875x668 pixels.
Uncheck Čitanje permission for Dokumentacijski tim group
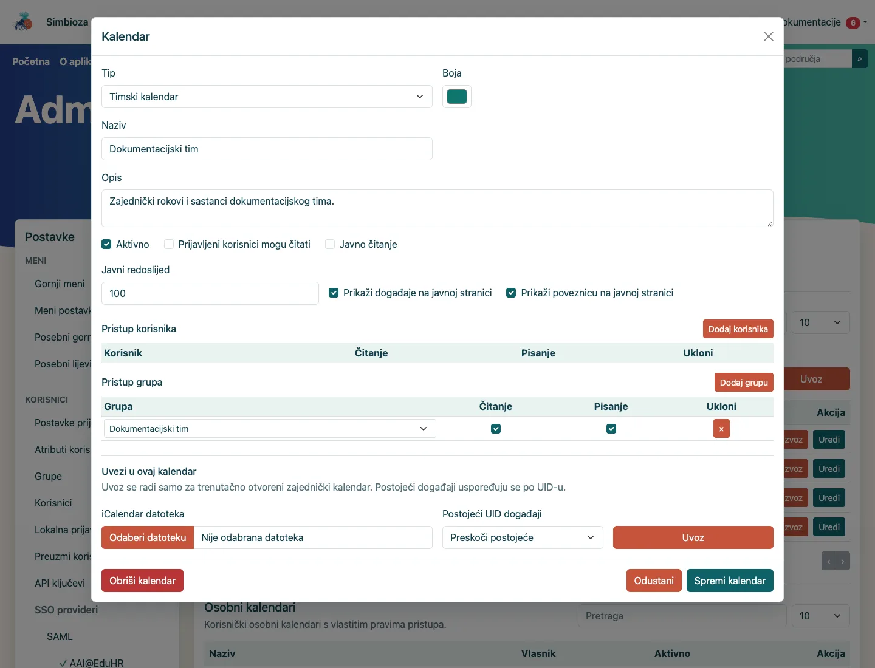[x=496, y=429]
